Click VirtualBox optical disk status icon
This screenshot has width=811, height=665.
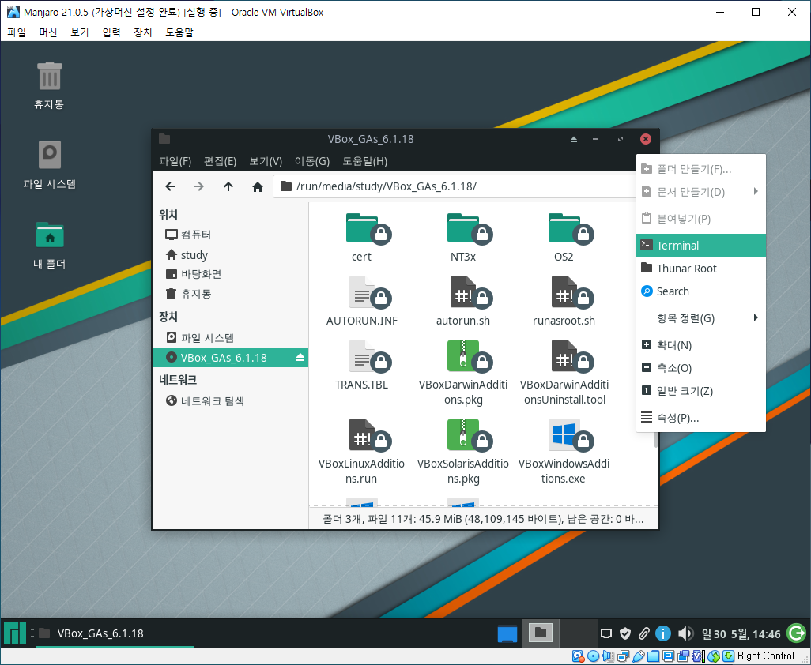tap(594, 656)
